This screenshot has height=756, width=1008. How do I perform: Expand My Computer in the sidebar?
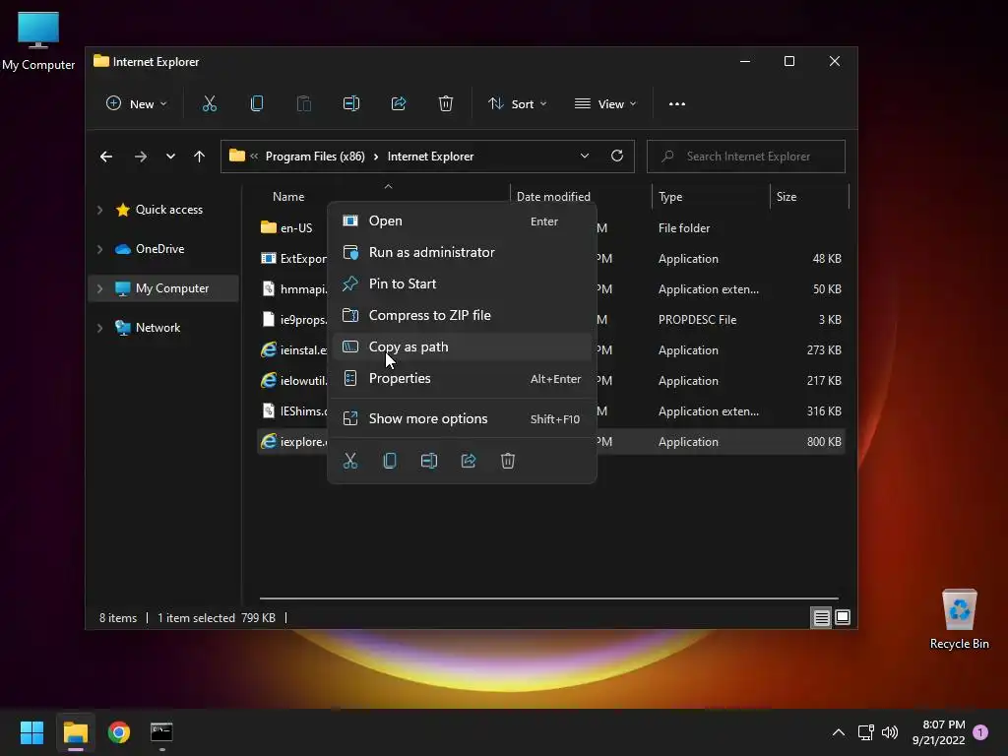99,288
